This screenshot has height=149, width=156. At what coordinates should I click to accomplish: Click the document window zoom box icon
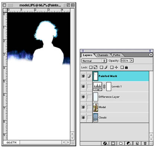coord(68,5)
